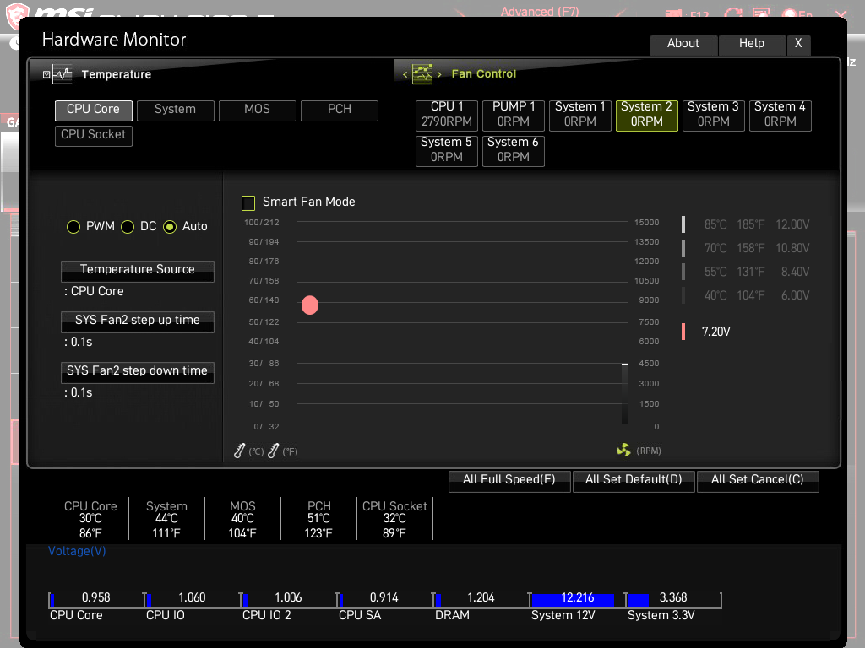Screen dimensions: 865x648
Task: Open the Temperature Source selector
Action: pyautogui.click(x=138, y=271)
